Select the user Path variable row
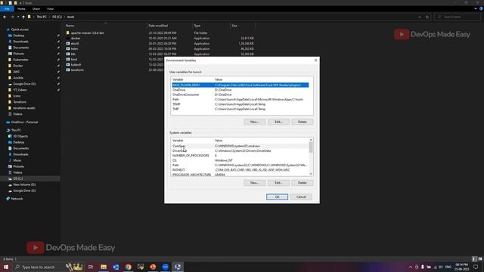 coord(240,99)
